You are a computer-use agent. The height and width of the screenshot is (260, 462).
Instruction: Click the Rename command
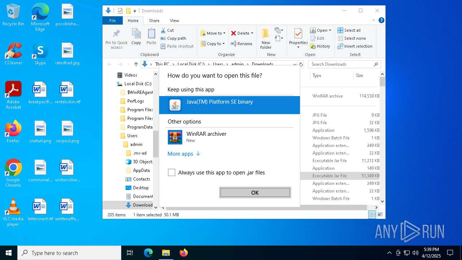(241, 44)
